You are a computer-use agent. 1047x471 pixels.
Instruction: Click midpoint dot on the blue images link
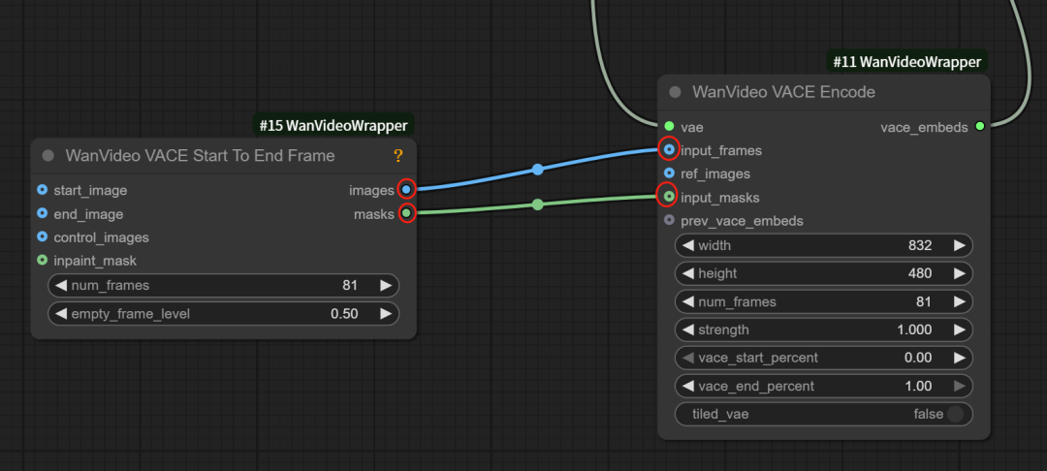pos(538,170)
